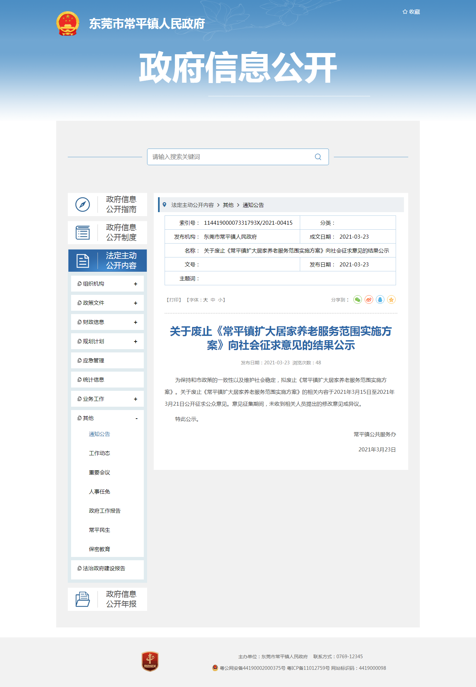476x687 pixels.
Task: Click the folder icon for 政府信息公开年报
Action: [83, 599]
